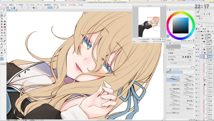
Task: Zoom out with Navigator minus icon
Action: tap(156, 39)
